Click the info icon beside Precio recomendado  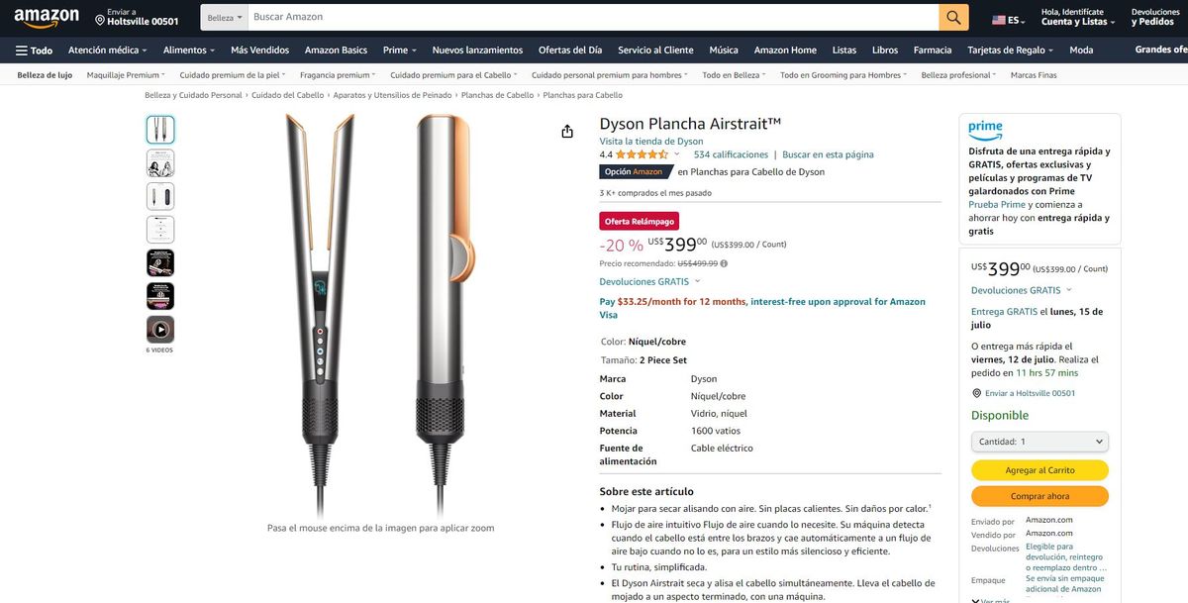pyautogui.click(x=724, y=263)
